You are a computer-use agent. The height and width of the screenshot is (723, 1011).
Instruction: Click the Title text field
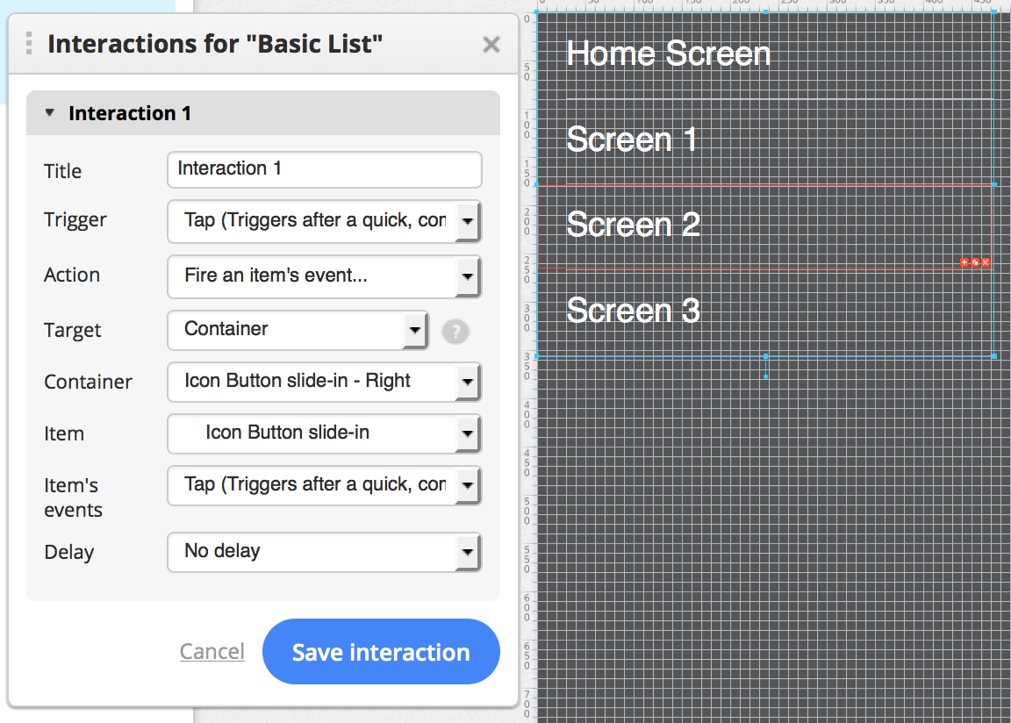pos(324,169)
